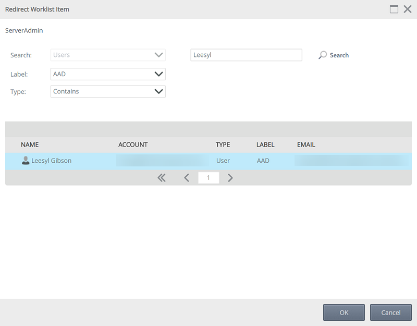The image size is (417, 326).
Task: Maximize the Redirect Worklist Item dialog
Action: coord(394,9)
